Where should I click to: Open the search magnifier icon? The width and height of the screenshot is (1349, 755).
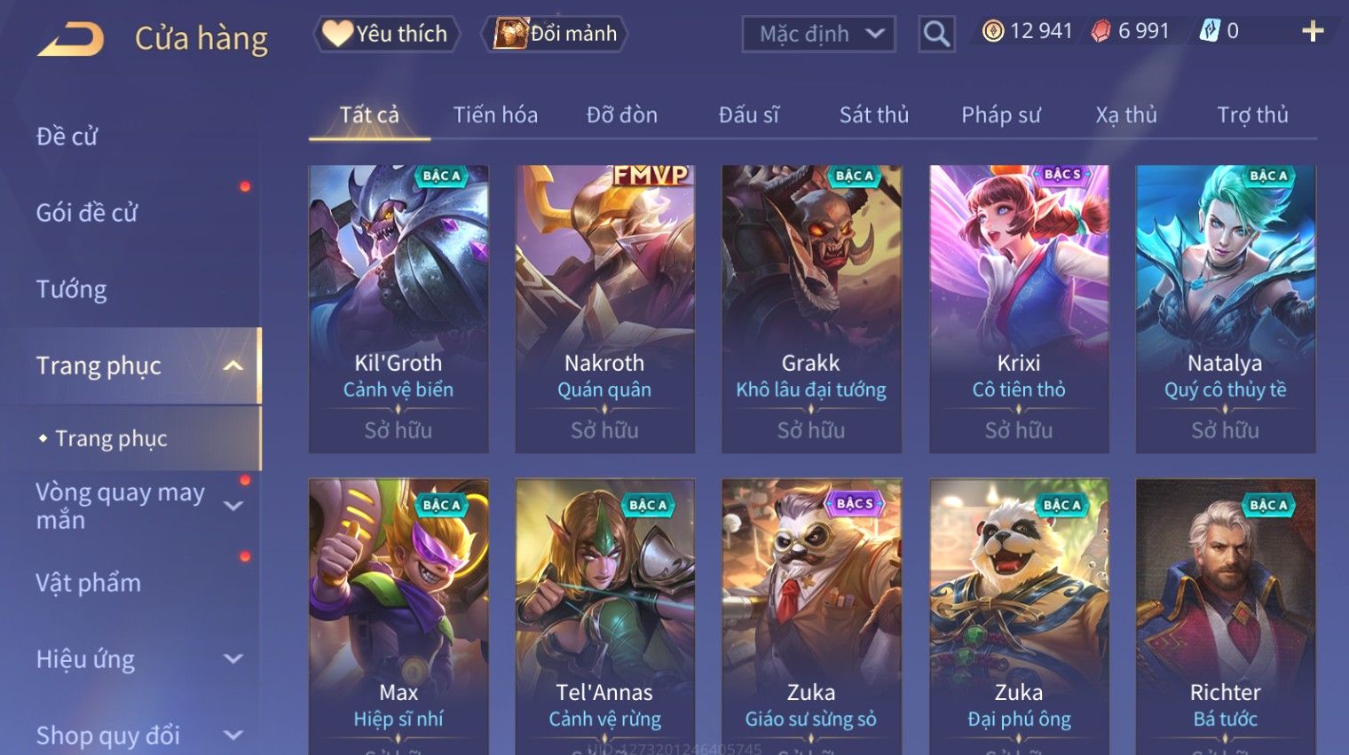point(936,35)
